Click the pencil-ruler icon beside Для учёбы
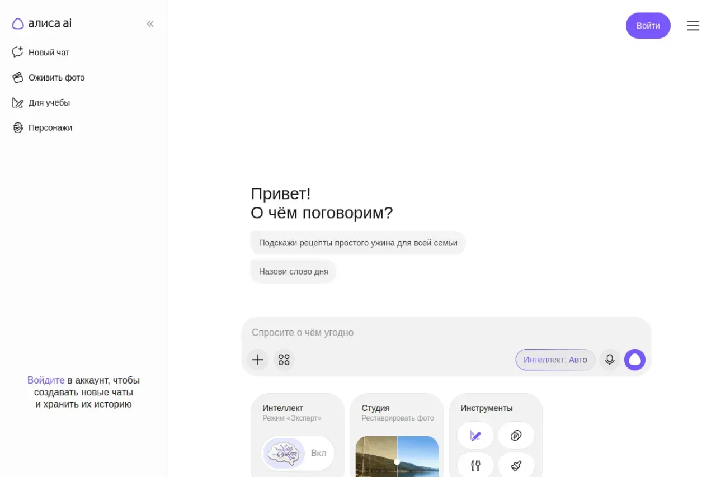 (18, 103)
